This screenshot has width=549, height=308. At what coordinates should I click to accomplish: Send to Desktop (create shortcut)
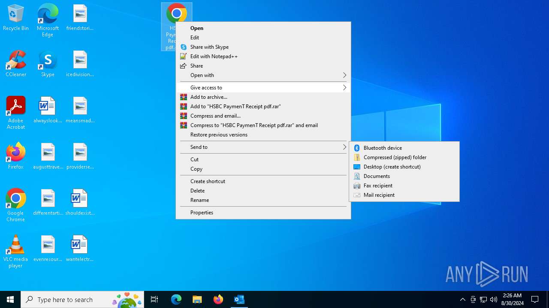pyautogui.click(x=404, y=167)
